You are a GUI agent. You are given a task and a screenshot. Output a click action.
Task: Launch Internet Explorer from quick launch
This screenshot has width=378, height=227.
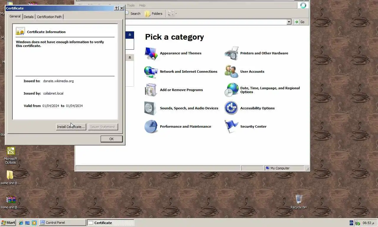click(x=21, y=223)
